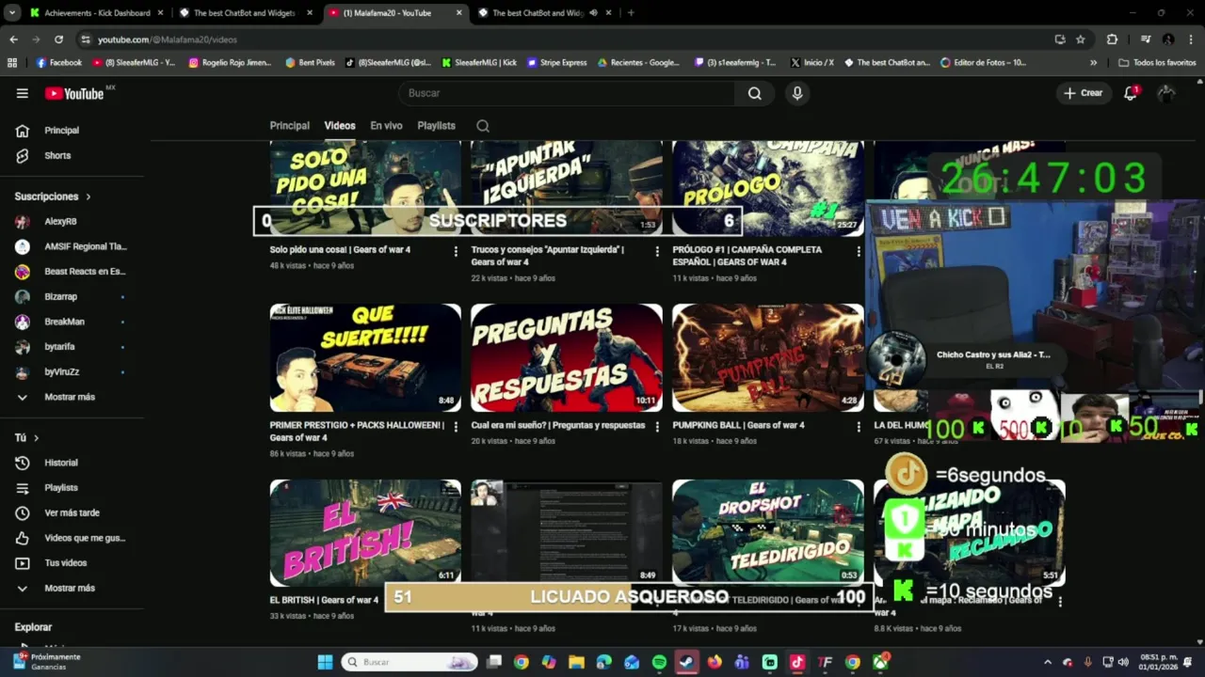Viewport: 1205px width, 677px height.
Task: Open the YouTube notifications bell
Action: click(x=1131, y=93)
